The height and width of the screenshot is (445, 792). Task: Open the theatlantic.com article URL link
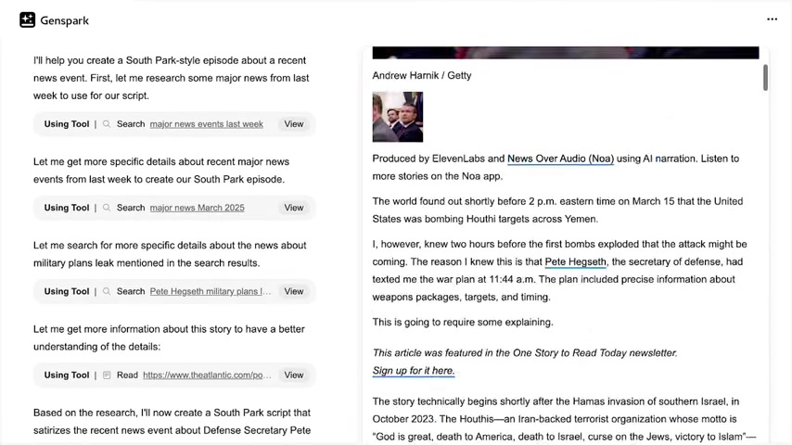(207, 375)
